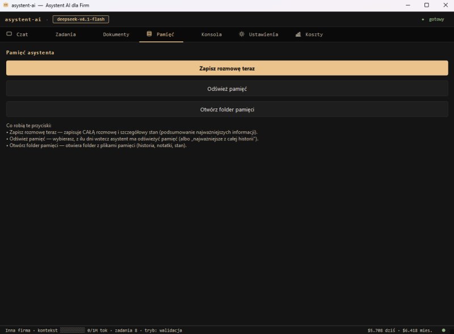Click the asystent-ai app icon in title bar
The width and height of the screenshot is (454, 334).
tap(6, 5)
